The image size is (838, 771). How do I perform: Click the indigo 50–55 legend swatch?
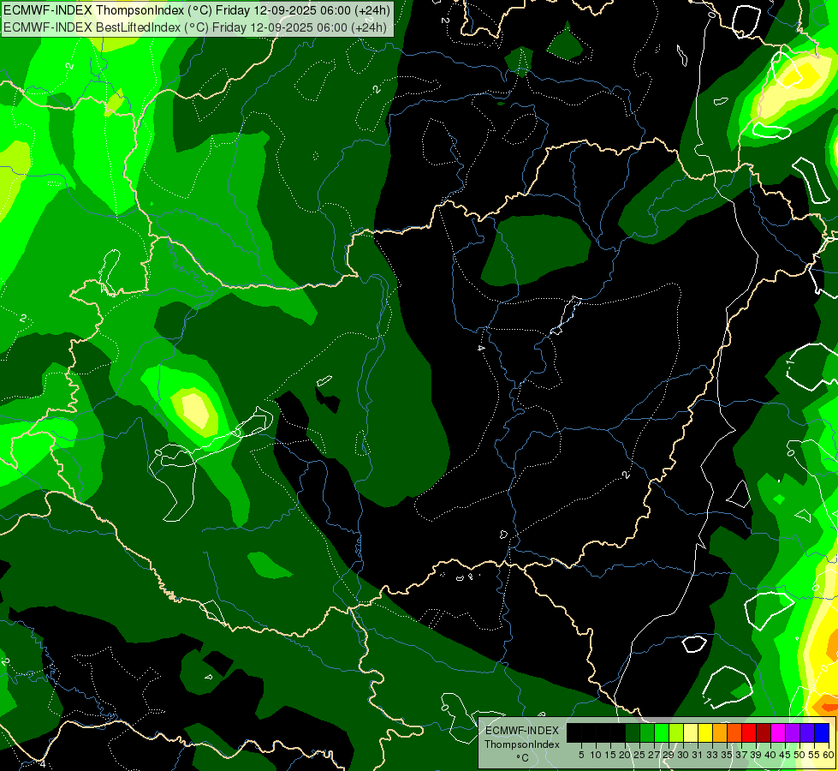[807, 732]
